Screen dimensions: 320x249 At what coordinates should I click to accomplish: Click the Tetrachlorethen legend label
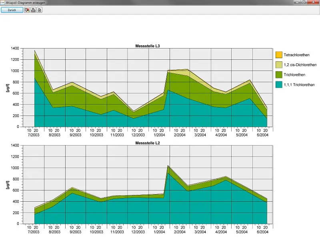click(296, 55)
